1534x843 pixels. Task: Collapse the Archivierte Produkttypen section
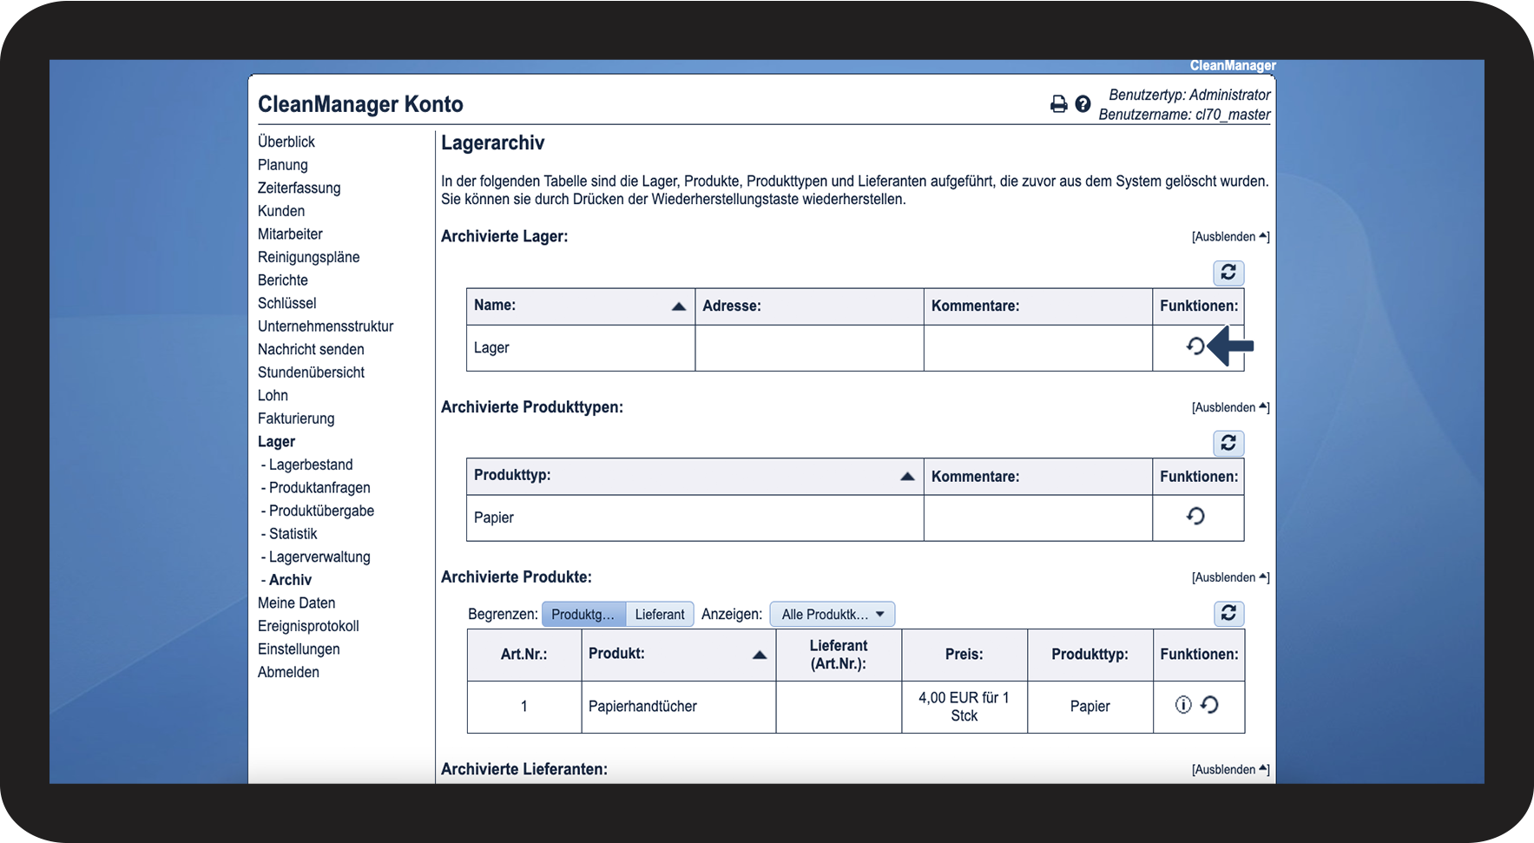1230,408
